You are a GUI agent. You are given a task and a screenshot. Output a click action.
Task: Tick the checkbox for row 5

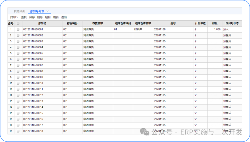click(x=18, y=53)
